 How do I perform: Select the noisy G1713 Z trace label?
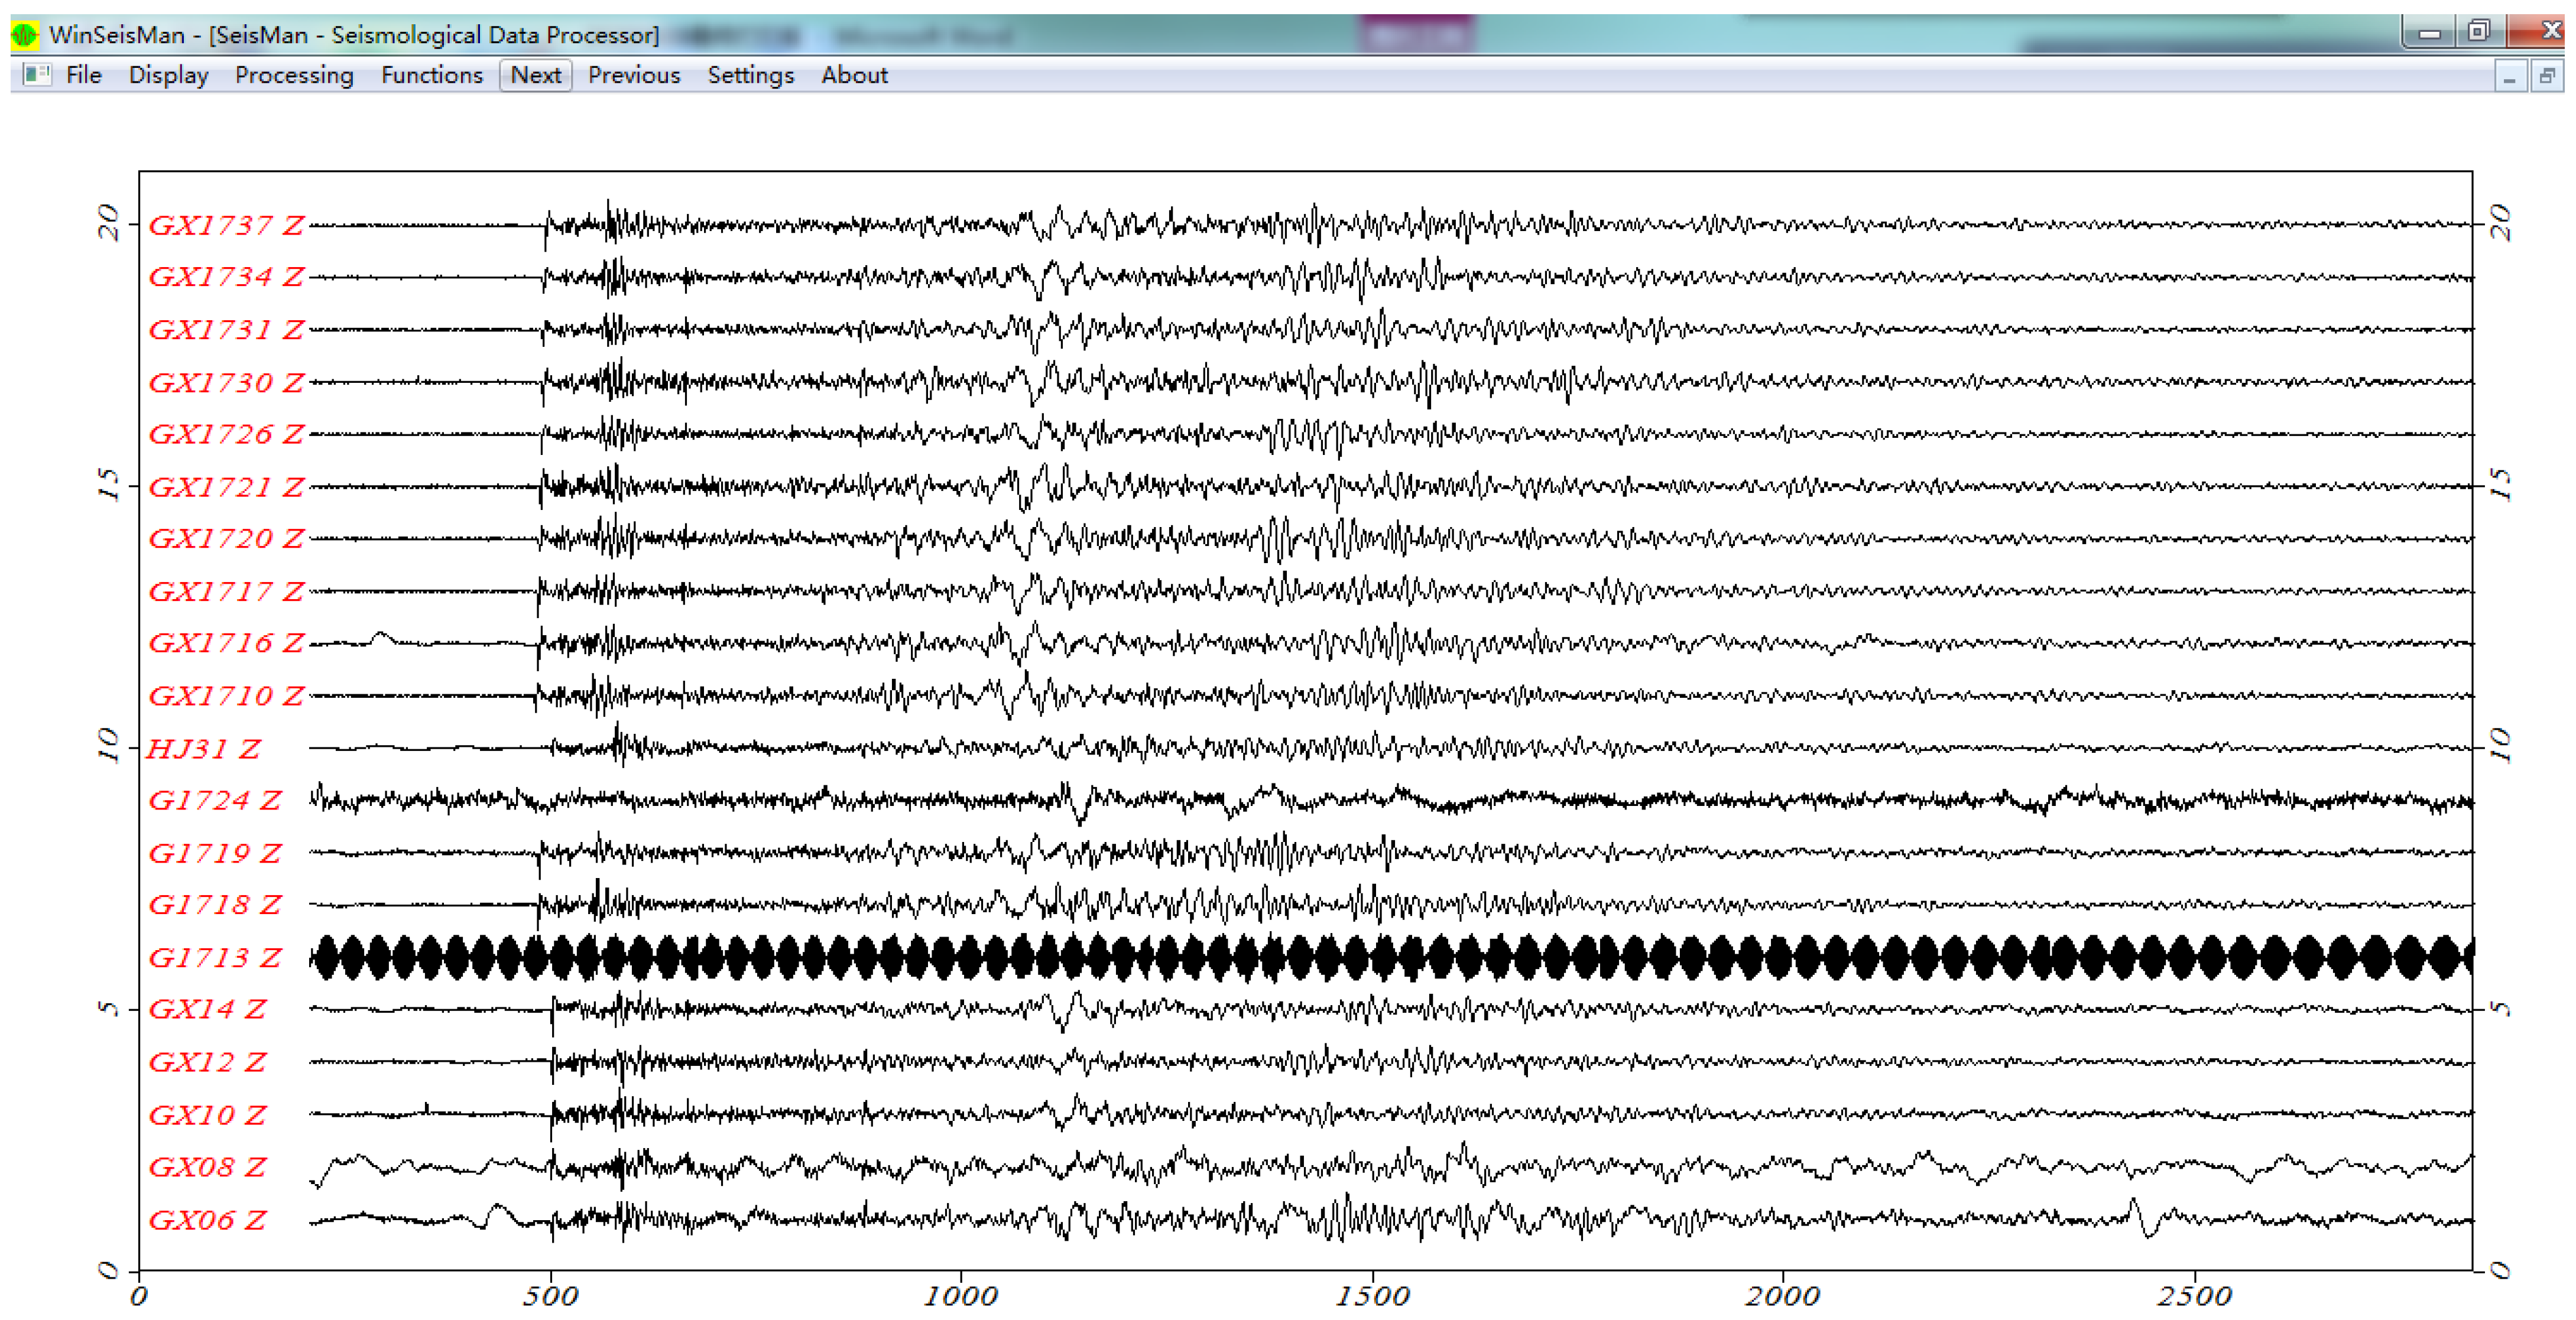pyautogui.click(x=215, y=957)
